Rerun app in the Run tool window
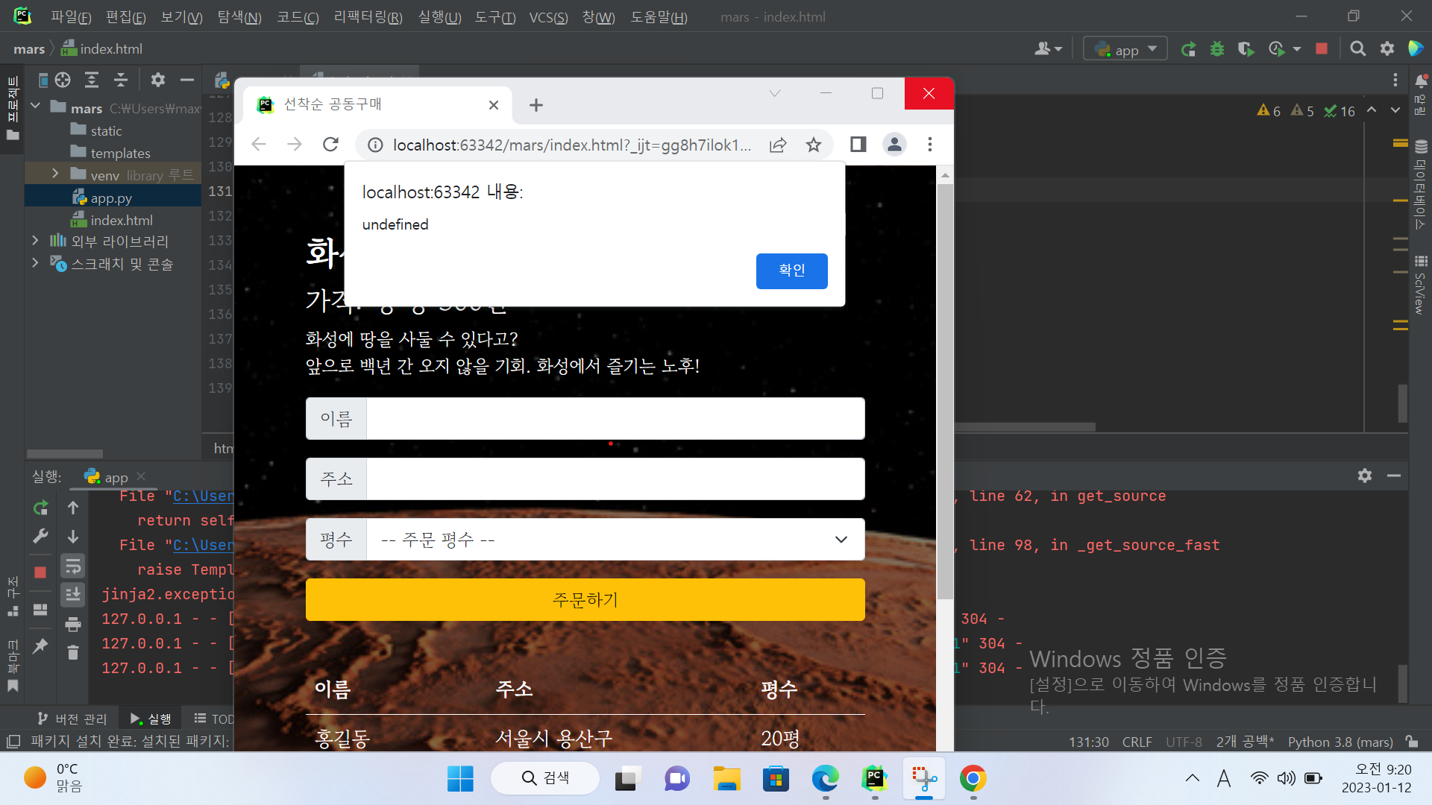Image resolution: width=1432 pixels, height=805 pixels. [x=41, y=508]
